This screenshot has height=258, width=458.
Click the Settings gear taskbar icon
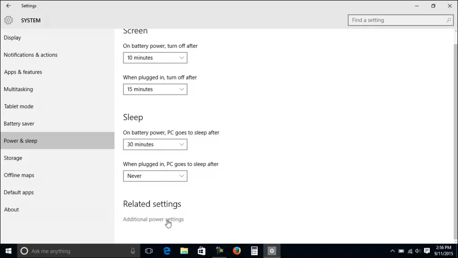(272, 251)
